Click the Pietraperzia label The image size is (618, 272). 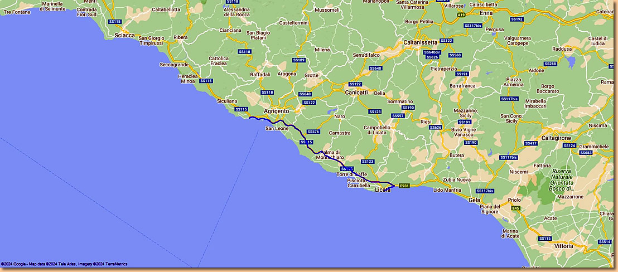[x=443, y=69]
